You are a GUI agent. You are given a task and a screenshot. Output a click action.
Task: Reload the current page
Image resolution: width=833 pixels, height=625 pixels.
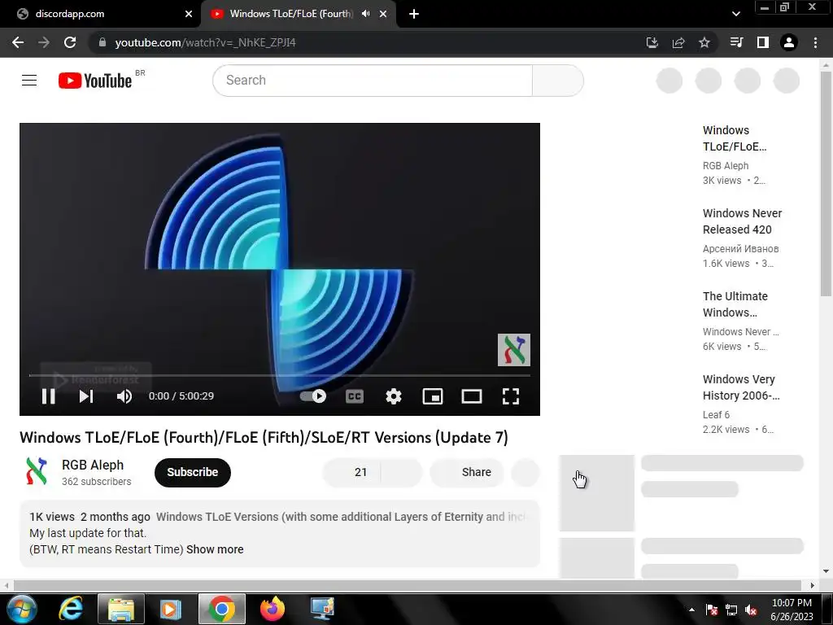70,42
